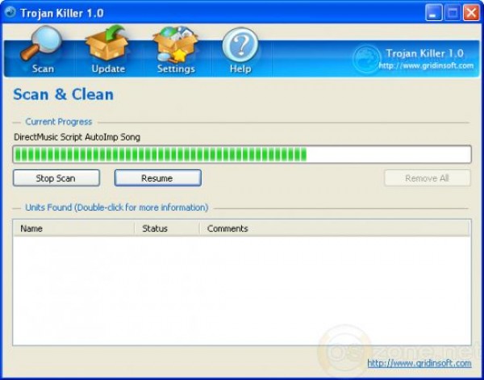Image resolution: width=484 pixels, height=380 pixels.
Task: Sort list by Comments column header
Action: pos(334,228)
